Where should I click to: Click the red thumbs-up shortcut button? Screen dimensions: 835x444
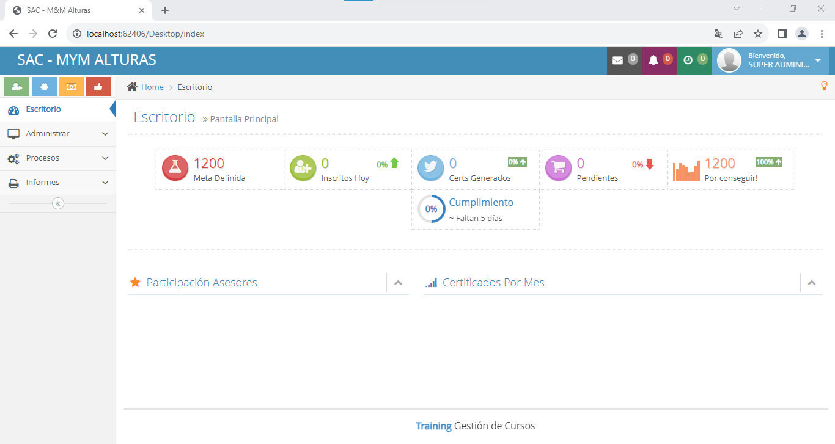[98, 87]
